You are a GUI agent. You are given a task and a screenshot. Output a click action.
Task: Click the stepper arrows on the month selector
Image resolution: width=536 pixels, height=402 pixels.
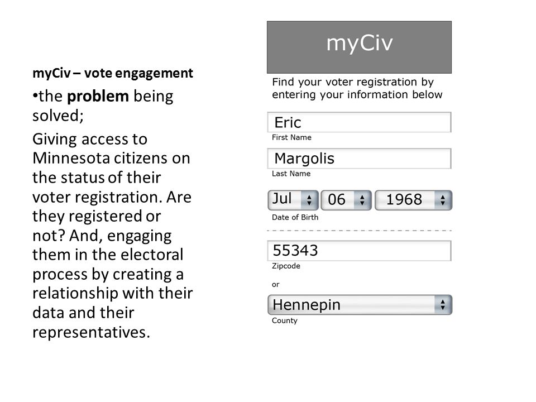(309, 200)
